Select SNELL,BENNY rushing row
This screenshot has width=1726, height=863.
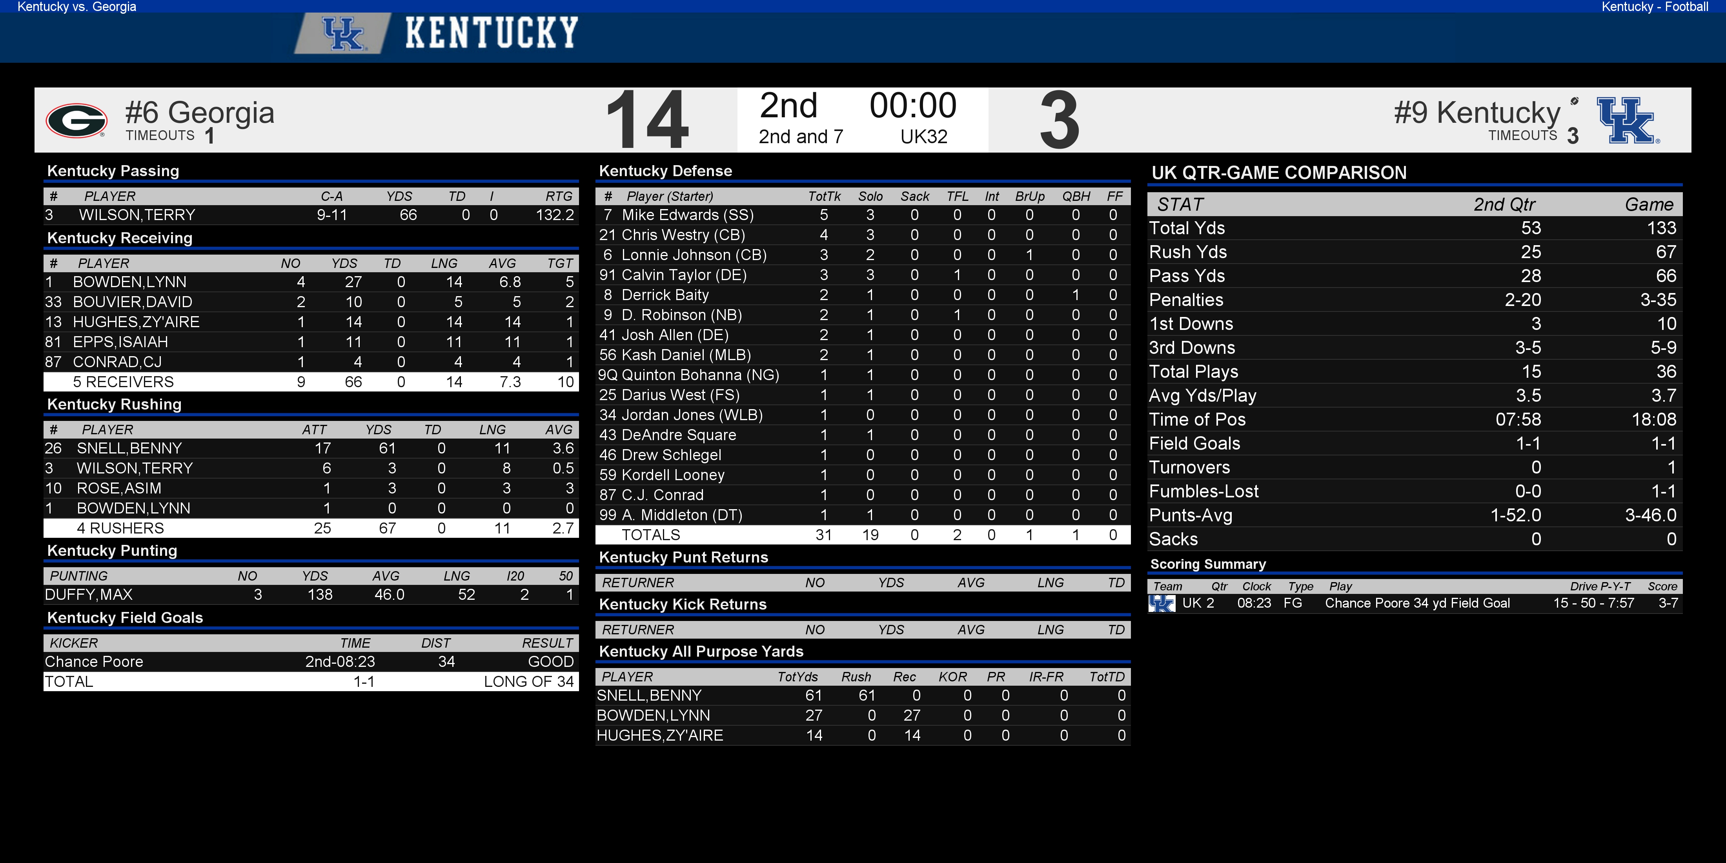311,448
